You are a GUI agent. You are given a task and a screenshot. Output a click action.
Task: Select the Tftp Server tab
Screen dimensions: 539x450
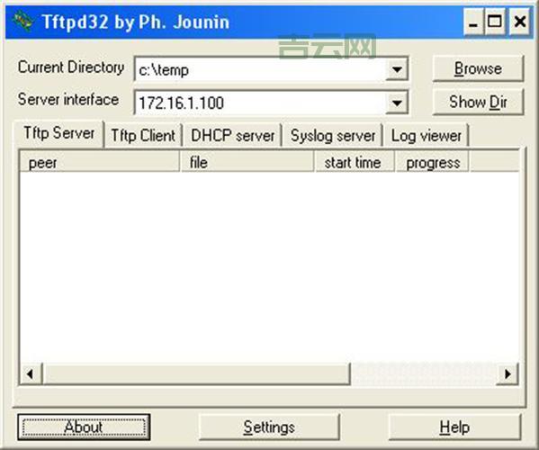[58, 133]
